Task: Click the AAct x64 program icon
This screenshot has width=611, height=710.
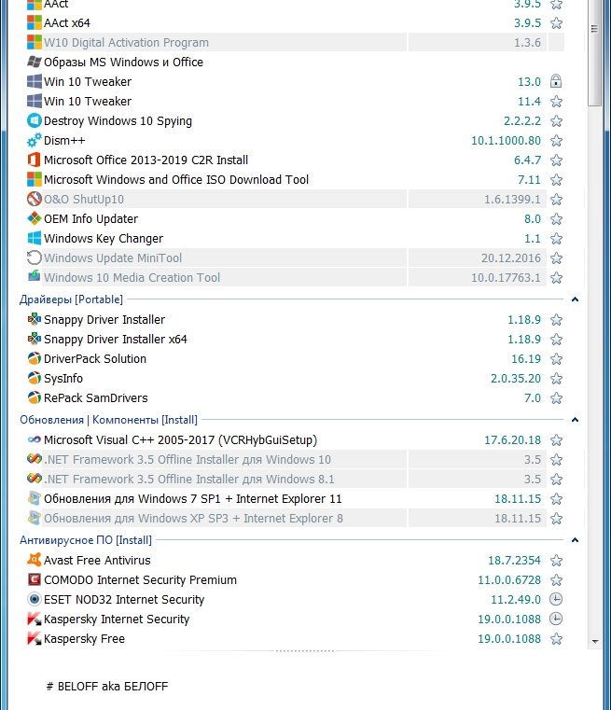Action: [34, 22]
